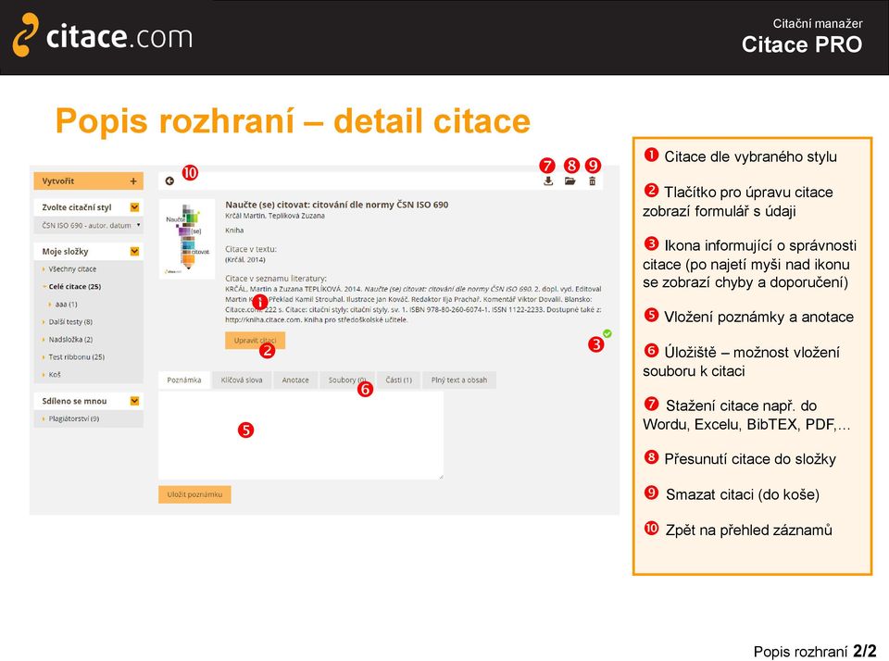Switch to the Anotace tab
Screen dimensions: 889x661
click(x=295, y=380)
